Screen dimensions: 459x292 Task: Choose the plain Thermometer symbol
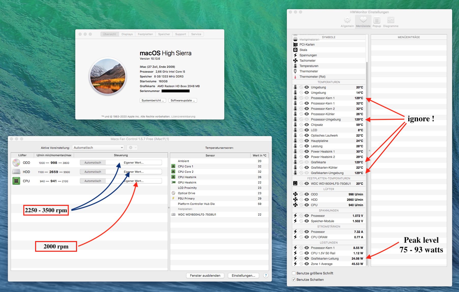click(x=295, y=71)
